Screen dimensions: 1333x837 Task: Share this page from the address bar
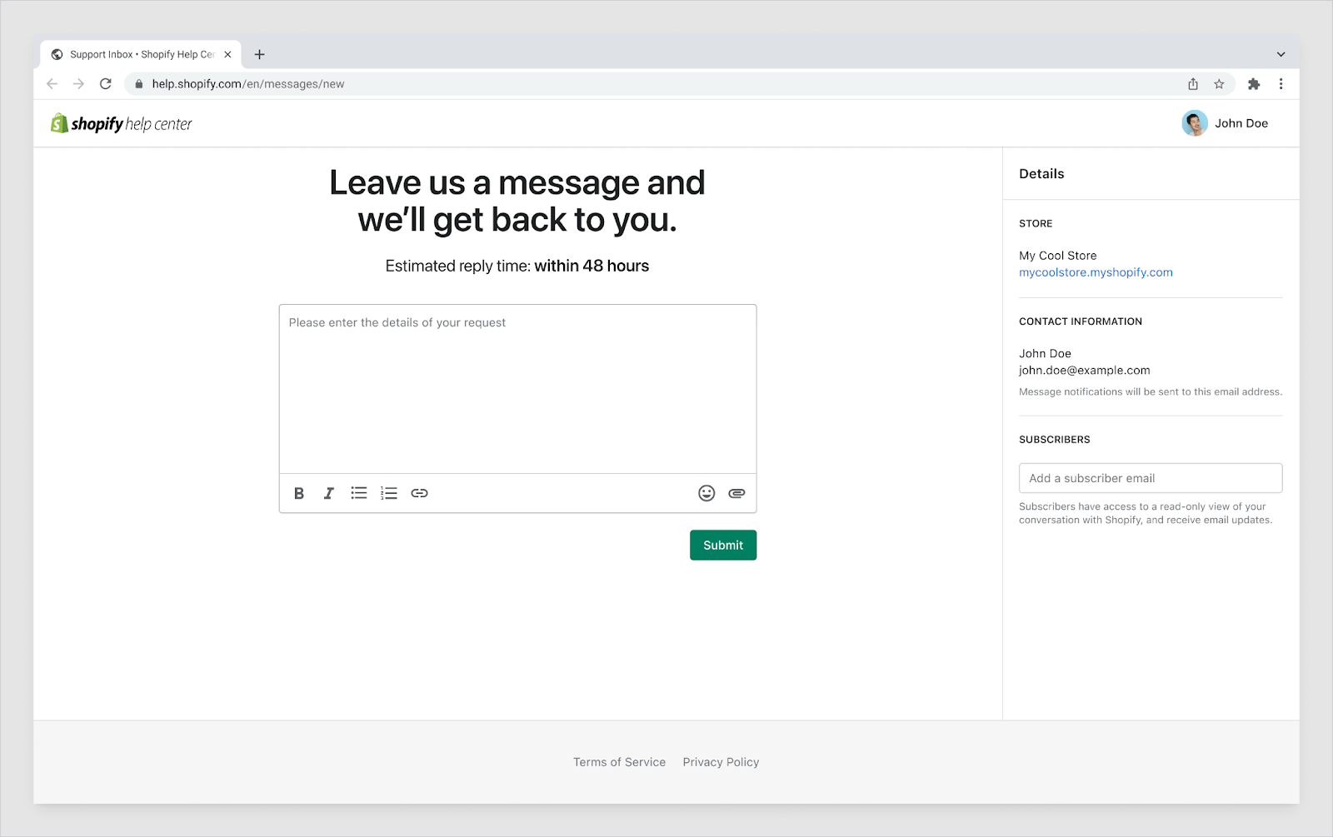(1193, 84)
